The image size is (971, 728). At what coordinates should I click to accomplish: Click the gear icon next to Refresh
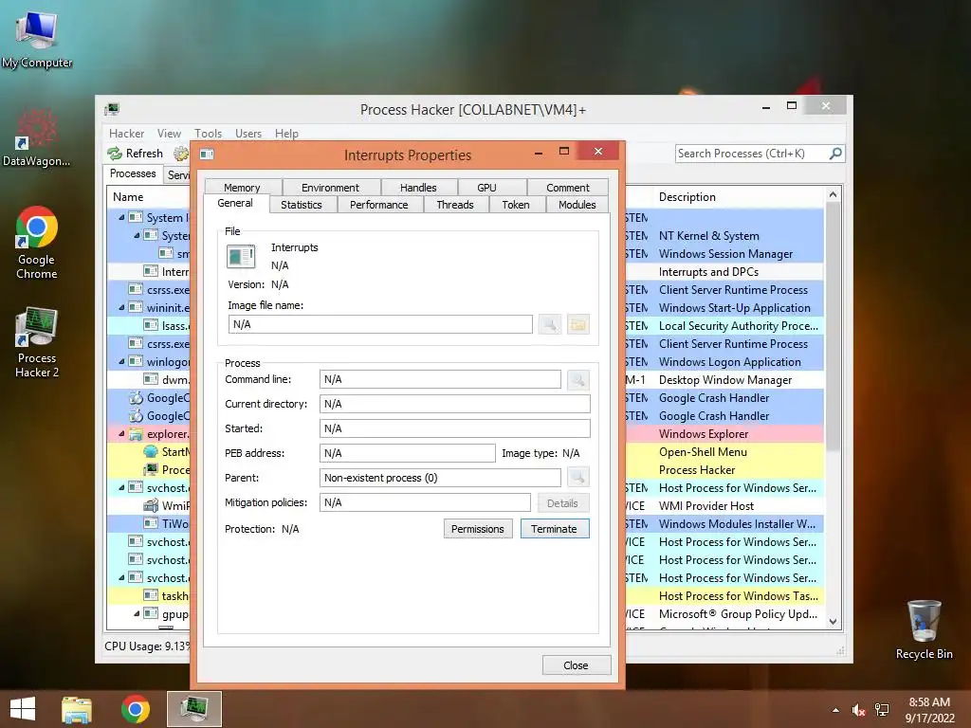point(181,153)
